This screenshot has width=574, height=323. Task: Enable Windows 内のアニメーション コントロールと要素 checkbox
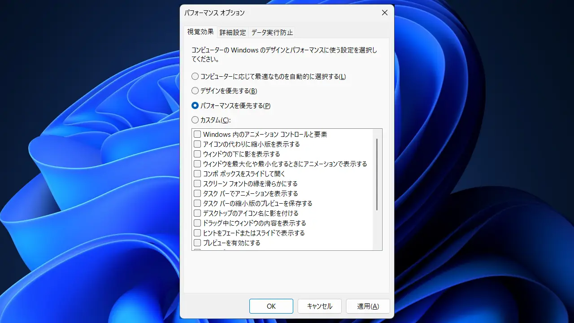197,134
